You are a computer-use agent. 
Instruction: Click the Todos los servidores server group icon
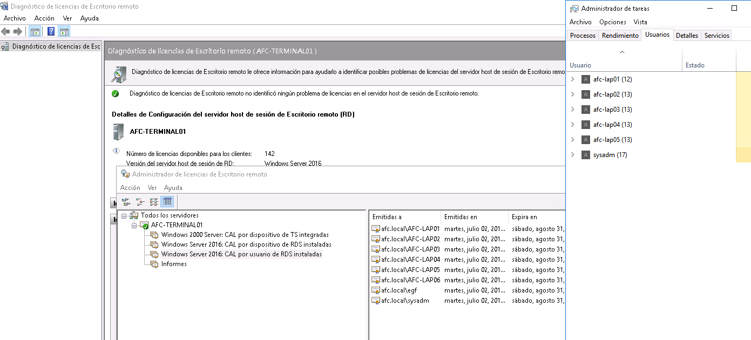point(134,215)
